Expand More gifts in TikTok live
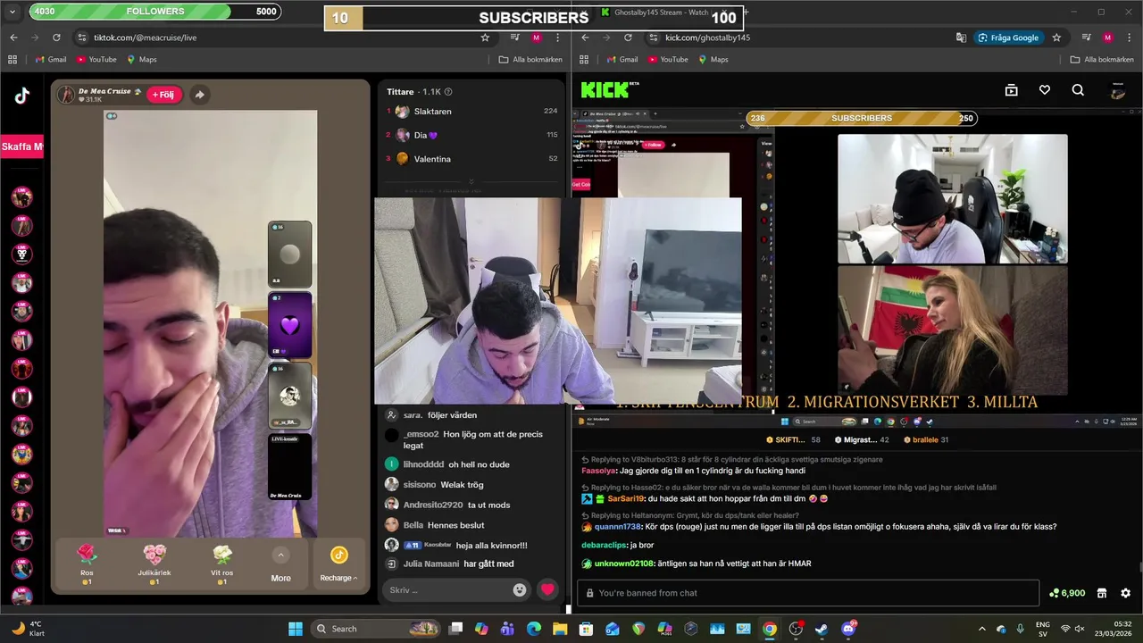Screen dimensions: 1143x643 point(280,565)
